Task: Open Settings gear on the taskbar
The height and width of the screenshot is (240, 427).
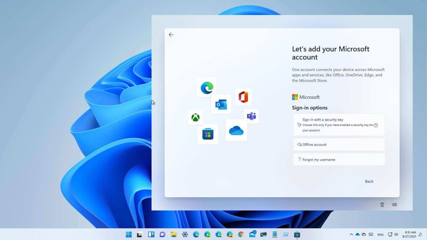Action: [x=185, y=235]
